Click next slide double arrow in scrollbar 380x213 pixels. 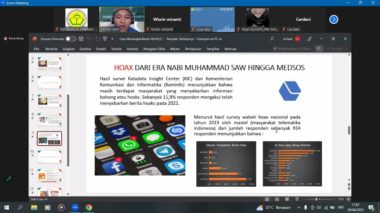point(349,189)
